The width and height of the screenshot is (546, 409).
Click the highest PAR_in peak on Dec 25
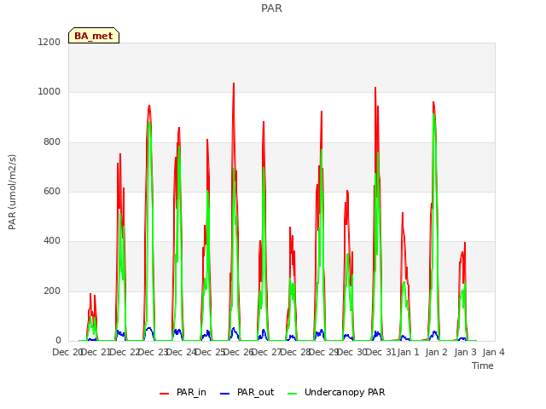pyautogui.click(x=234, y=84)
